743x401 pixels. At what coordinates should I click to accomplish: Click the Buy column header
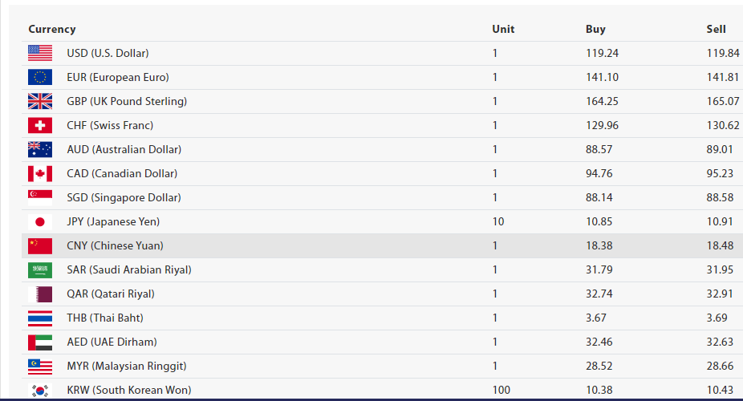click(x=595, y=29)
